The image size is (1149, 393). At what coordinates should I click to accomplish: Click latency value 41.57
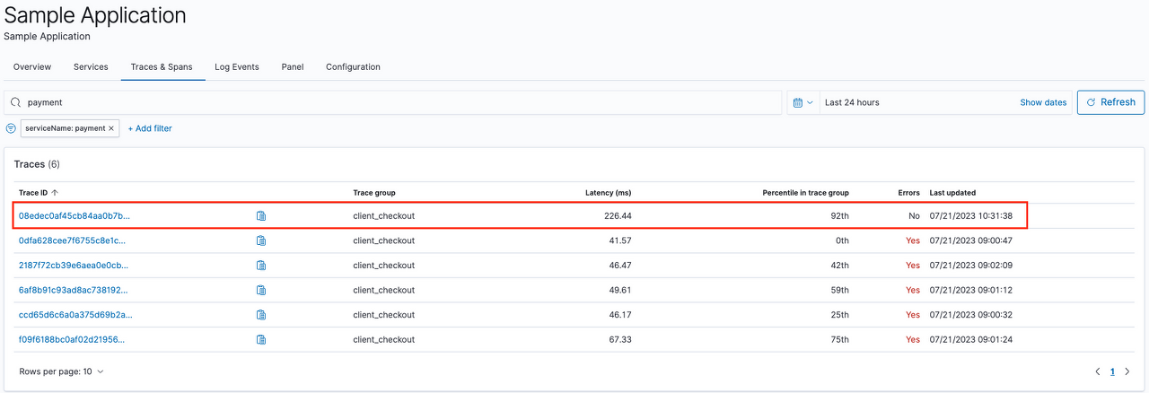[619, 240]
